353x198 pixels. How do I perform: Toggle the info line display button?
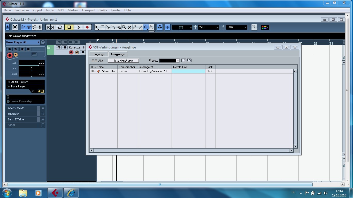click(x=29, y=27)
